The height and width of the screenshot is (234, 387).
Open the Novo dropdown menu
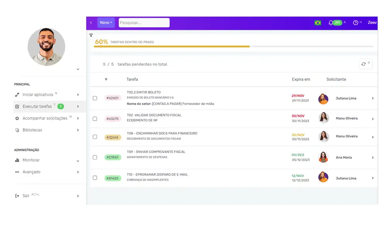(106, 22)
